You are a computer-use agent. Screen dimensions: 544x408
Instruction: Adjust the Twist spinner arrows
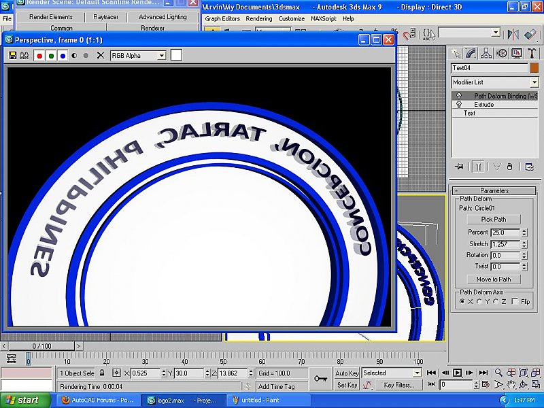pyautogui.click(x=524, y=267)
